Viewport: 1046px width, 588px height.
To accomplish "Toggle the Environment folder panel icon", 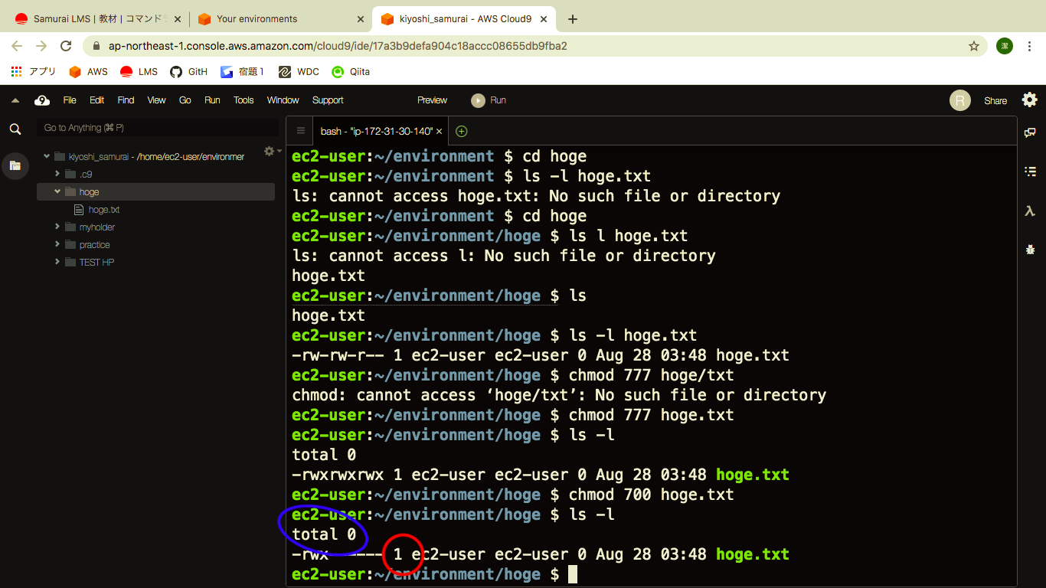I will 15,165.
